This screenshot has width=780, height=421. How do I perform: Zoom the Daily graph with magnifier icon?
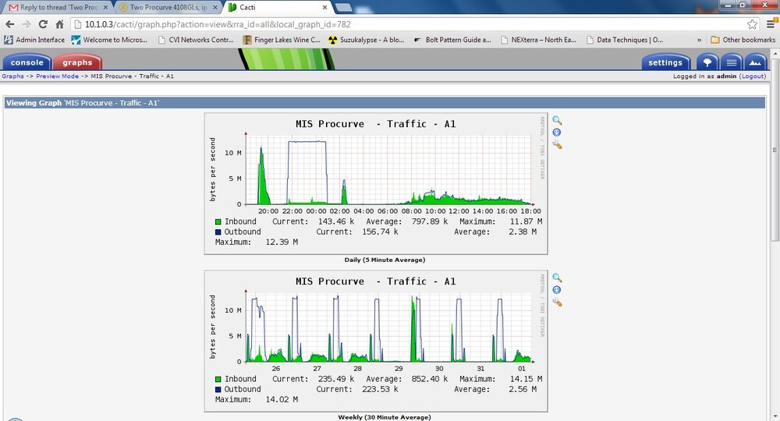[x=557, y=121]
